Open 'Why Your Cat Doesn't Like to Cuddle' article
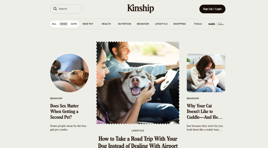268x148 pixels. [205, 111]
